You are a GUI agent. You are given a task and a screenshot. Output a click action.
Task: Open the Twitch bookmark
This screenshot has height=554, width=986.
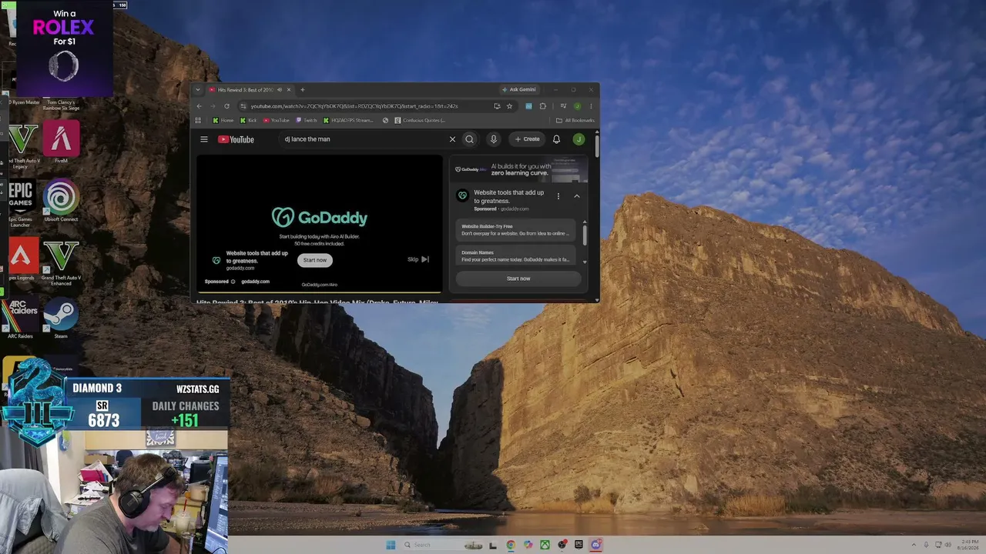click(x=306, y=120)
